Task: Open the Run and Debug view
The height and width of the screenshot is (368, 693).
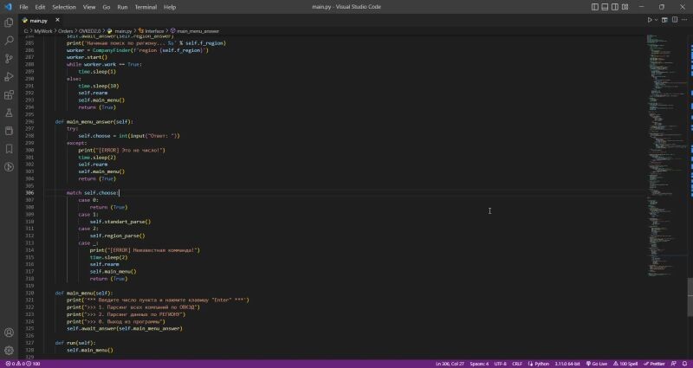Action: point(10,76)
